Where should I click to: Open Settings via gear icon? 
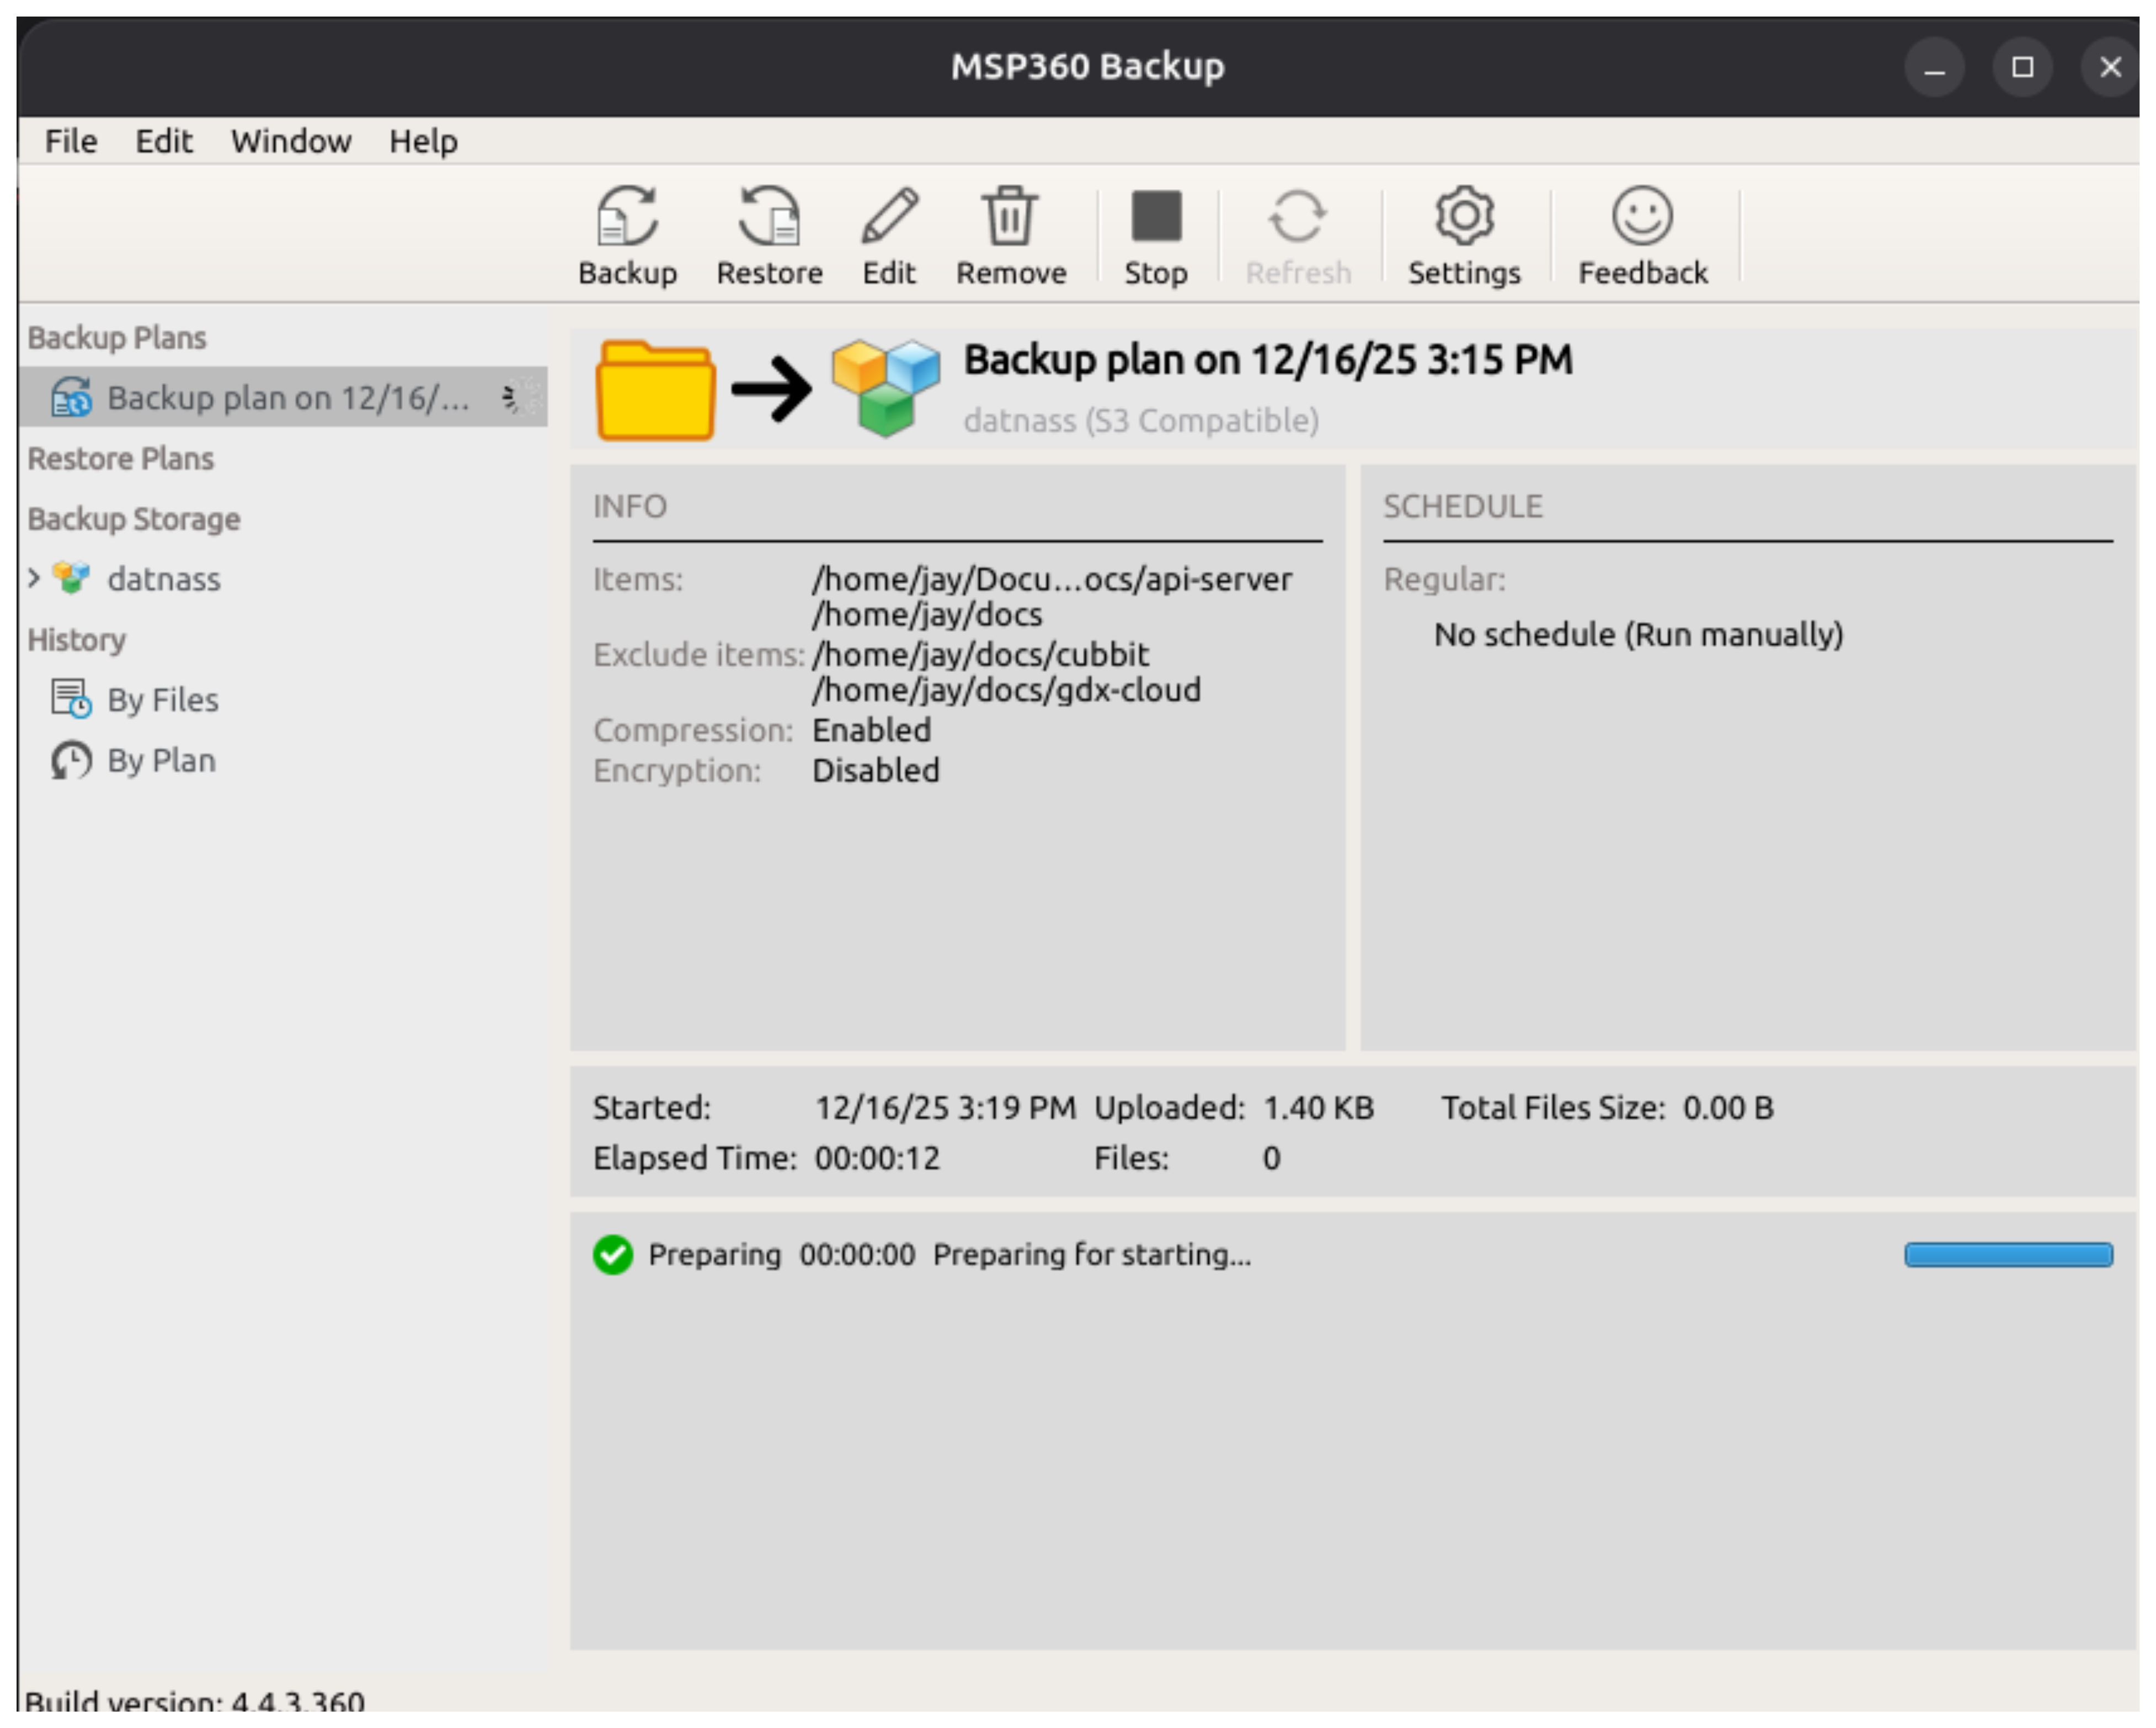point(1463,217)
